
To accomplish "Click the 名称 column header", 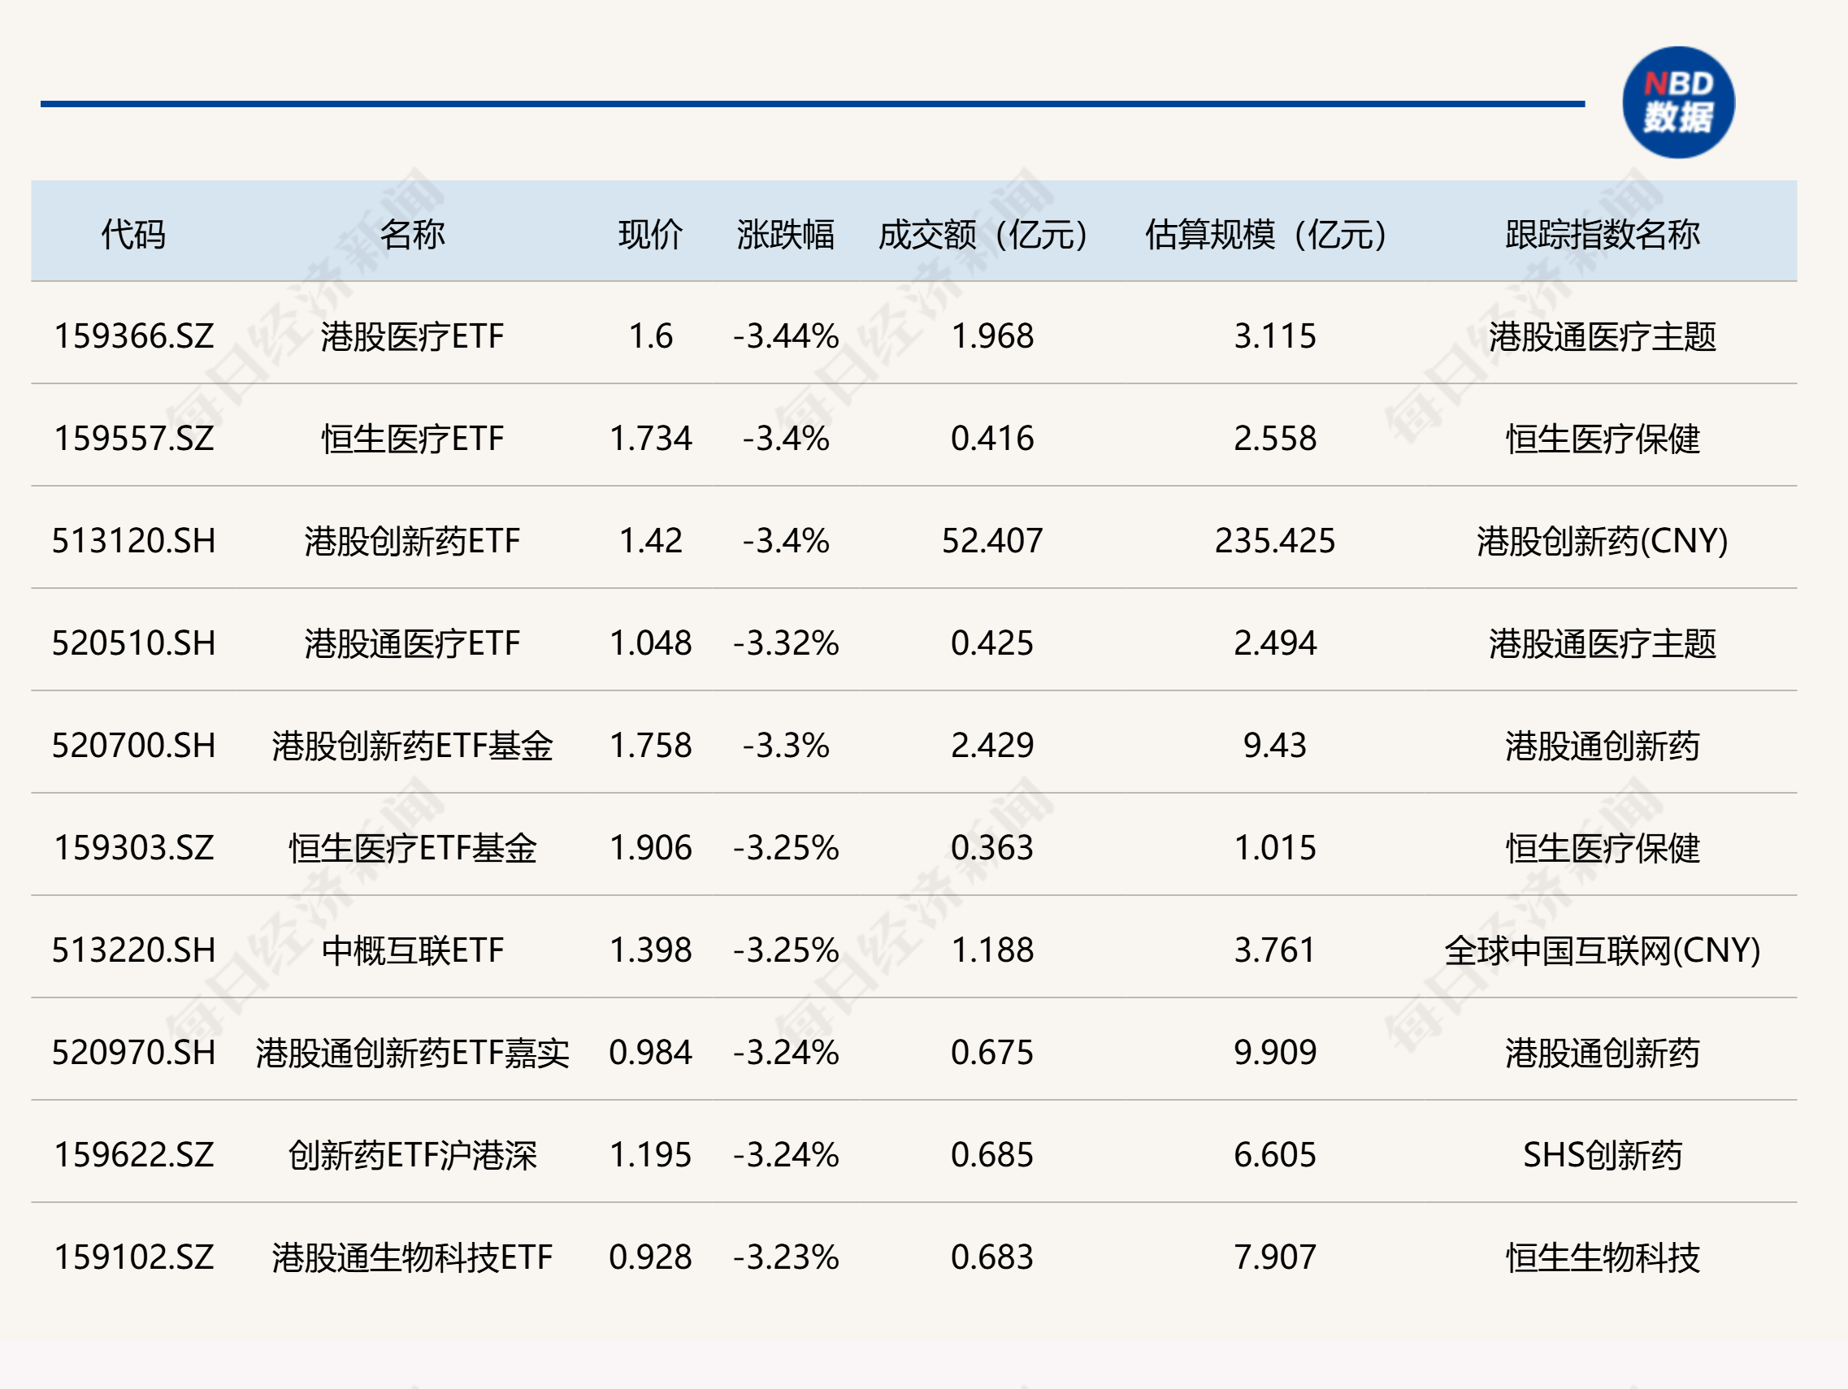I will [412, 235].
